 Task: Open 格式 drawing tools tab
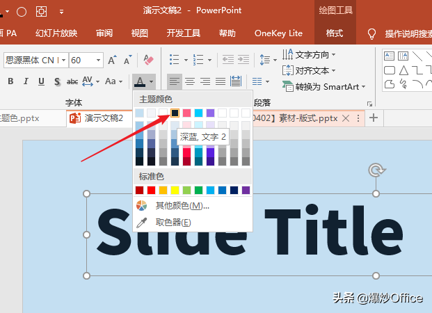(x=335, y=33)
